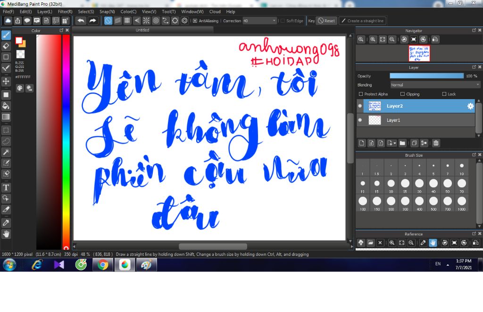Viewport: 483px width, 312px height.
Task: Open snap settings gear icon
Action: [x=184, y=21]
